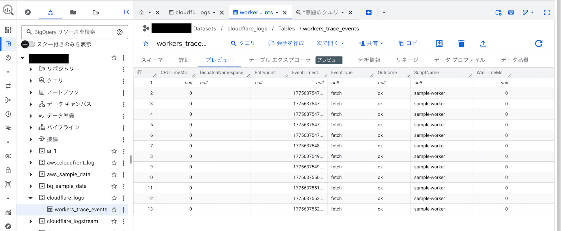Open data transfers arrows icon in the left rail
This screenshot has width=561, height=231.
8,86
